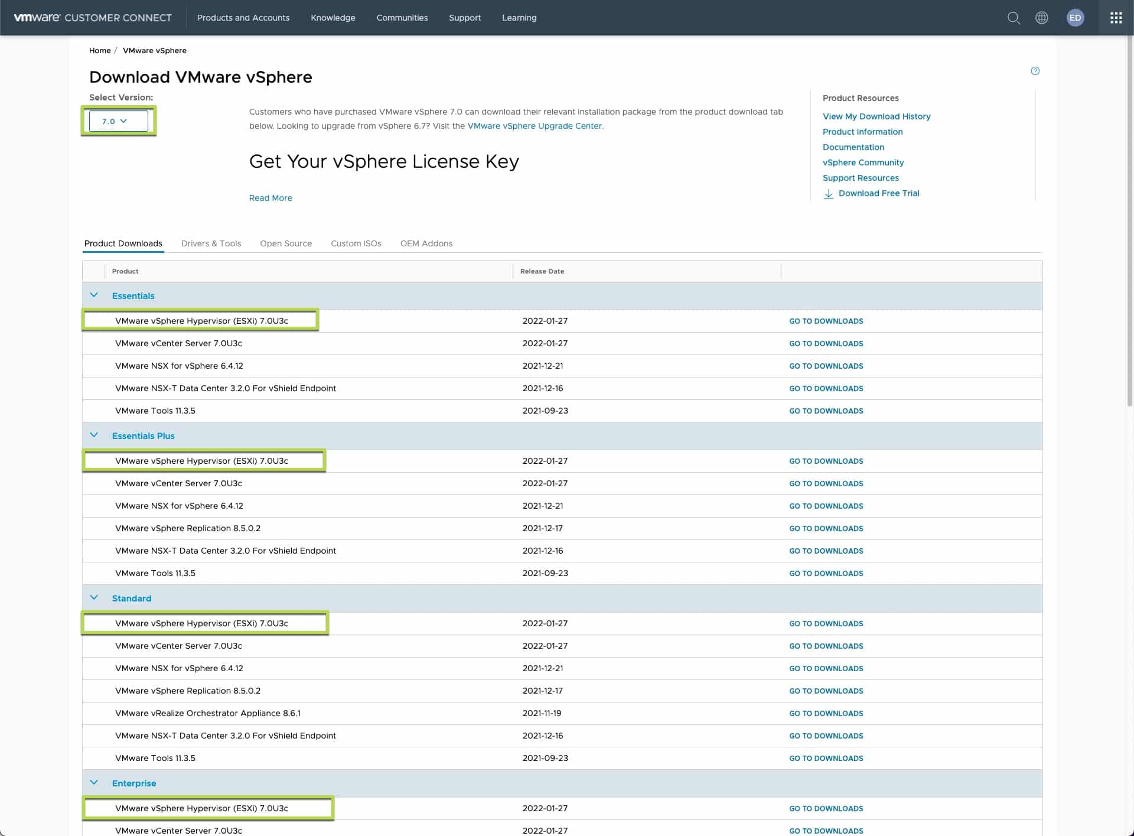Collapse the Standard section chevron

coord(94,597)
